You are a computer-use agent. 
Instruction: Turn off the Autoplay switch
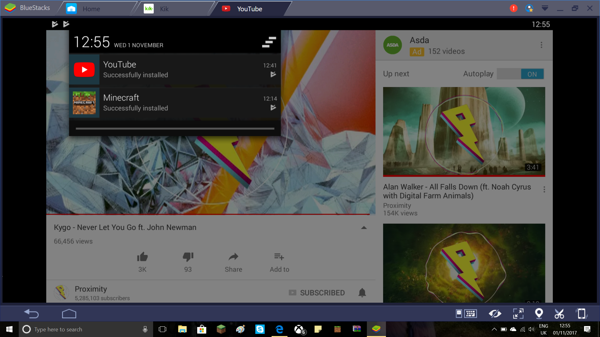[520, 74]
